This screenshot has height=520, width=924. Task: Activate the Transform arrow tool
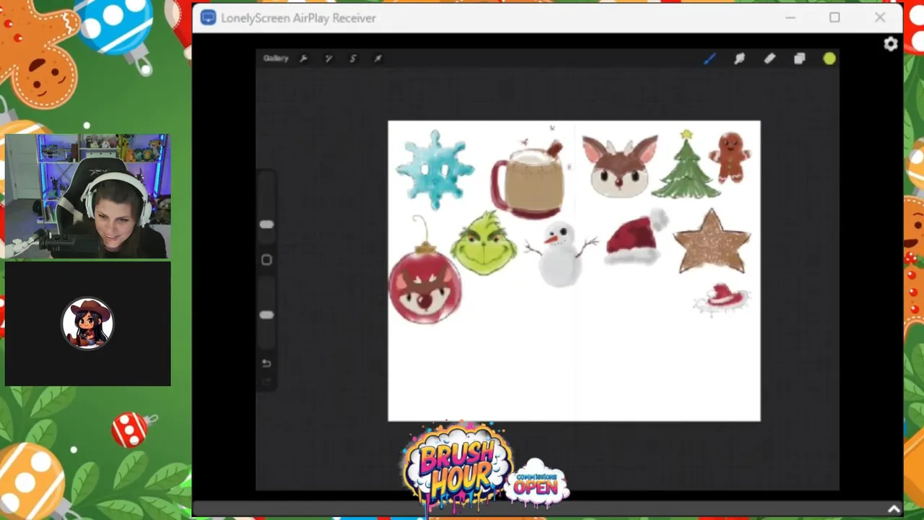click(x=378, y=58)
